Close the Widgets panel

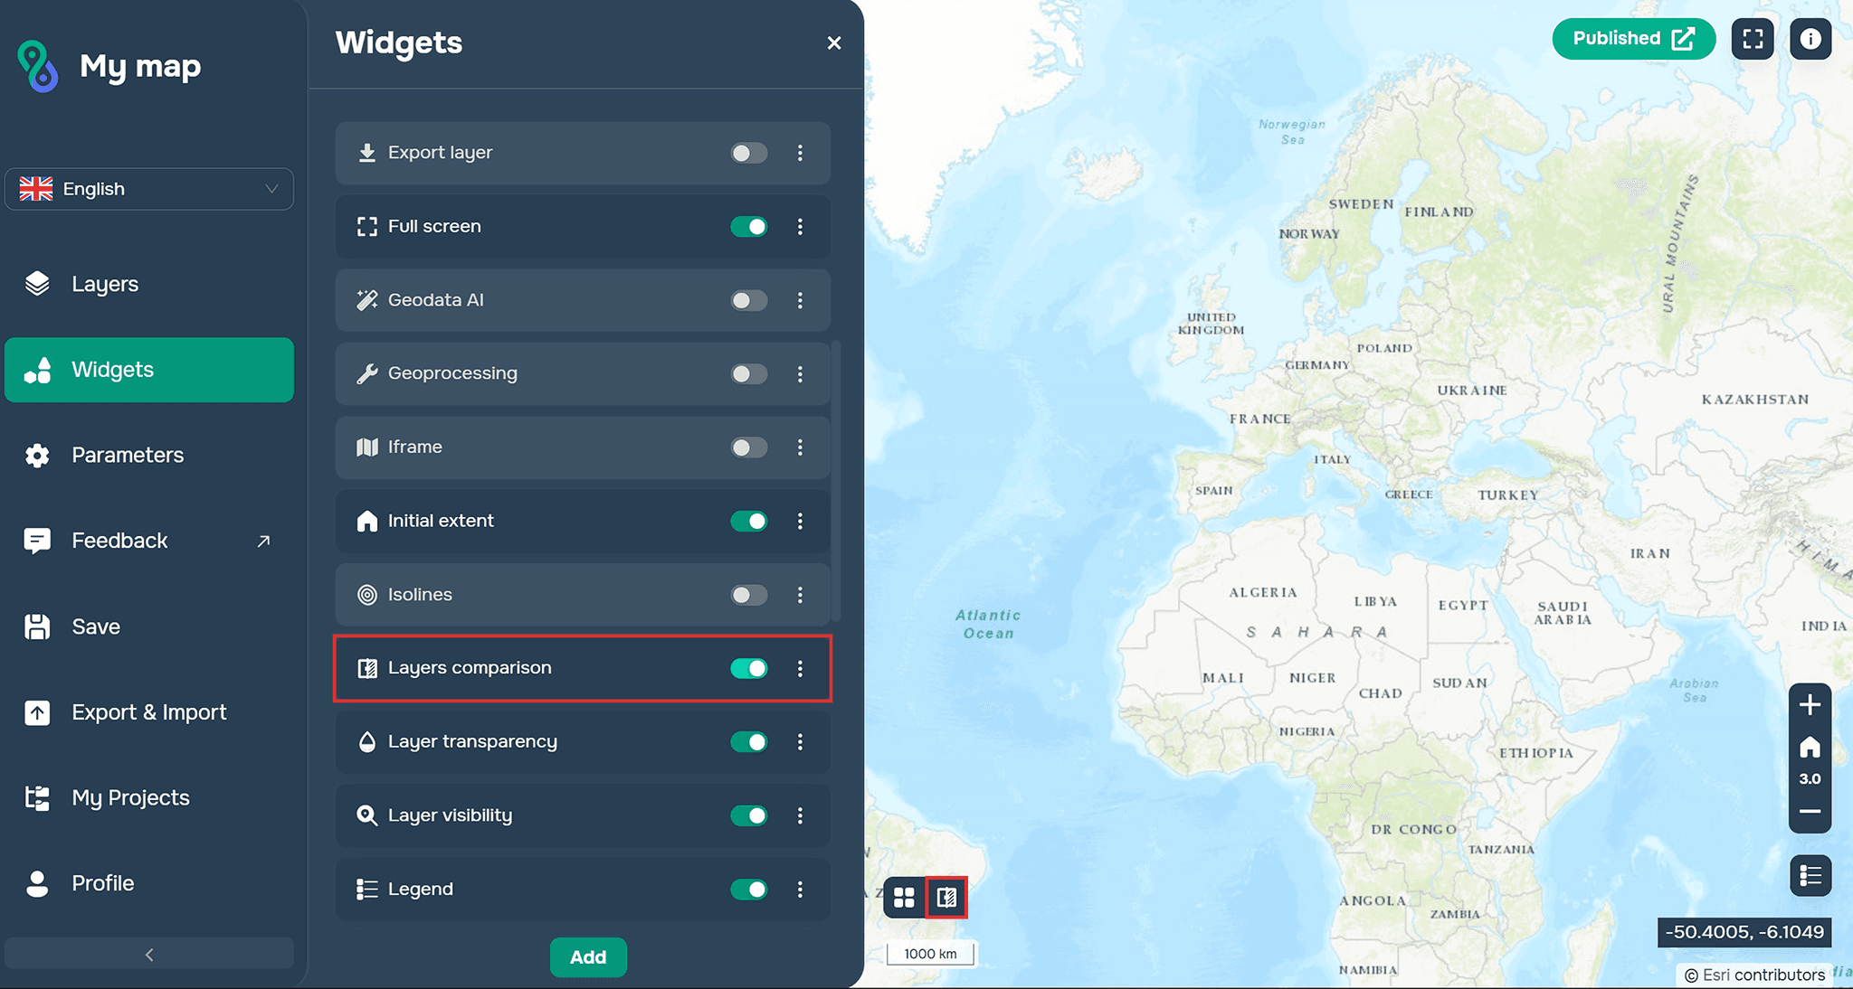[834, 43]
